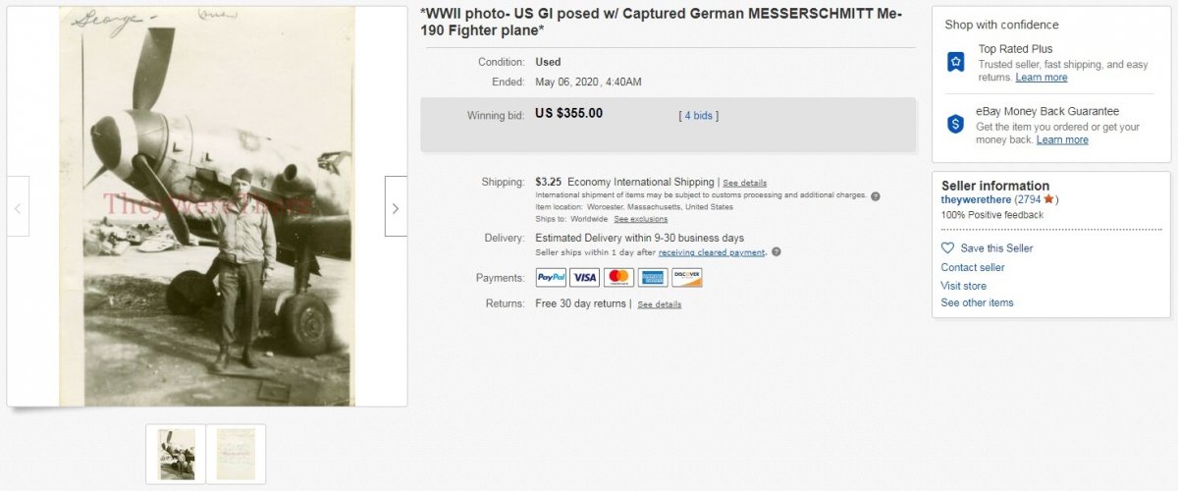Click the Top Rated Plus badge icon

pos(955,62)
